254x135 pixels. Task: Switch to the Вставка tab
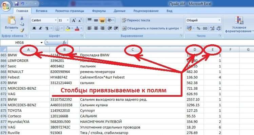[x=42, y=11]
